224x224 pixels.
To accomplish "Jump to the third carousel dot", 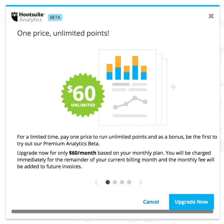I will tap(122, 182).
